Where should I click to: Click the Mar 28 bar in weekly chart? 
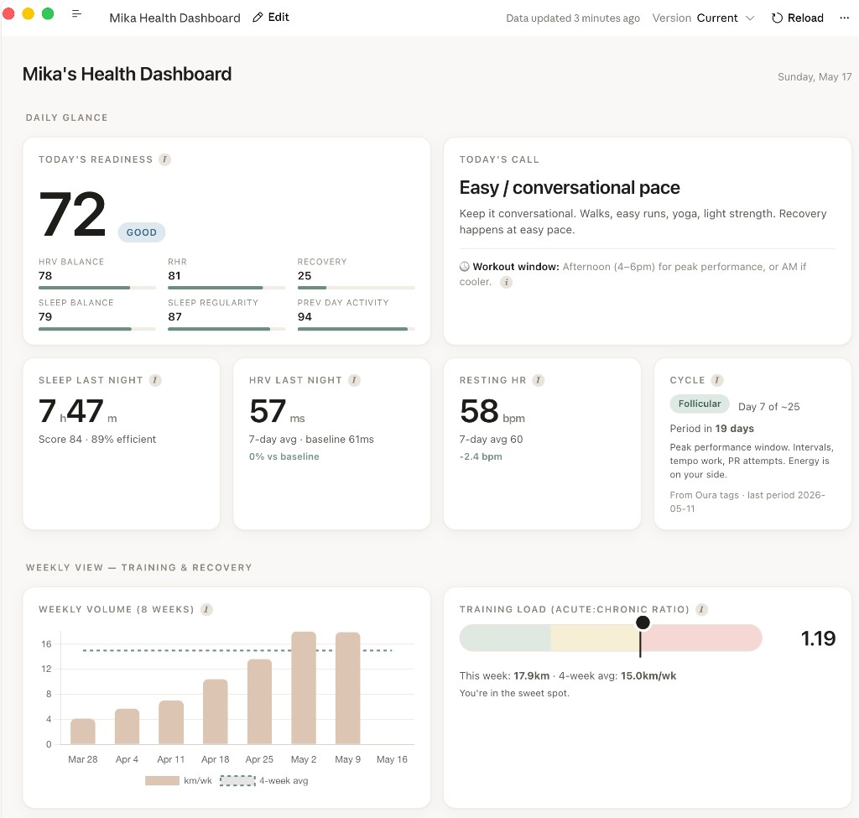[x=83, y=732]
